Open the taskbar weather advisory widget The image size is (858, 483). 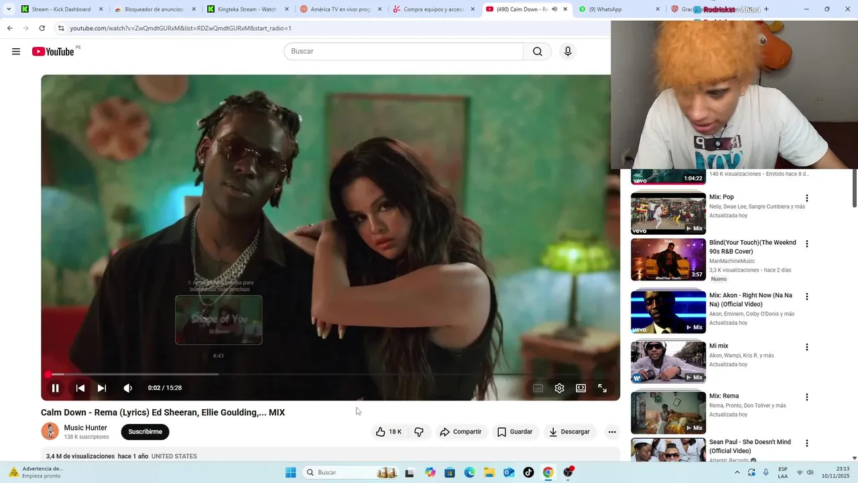[36, 472]
